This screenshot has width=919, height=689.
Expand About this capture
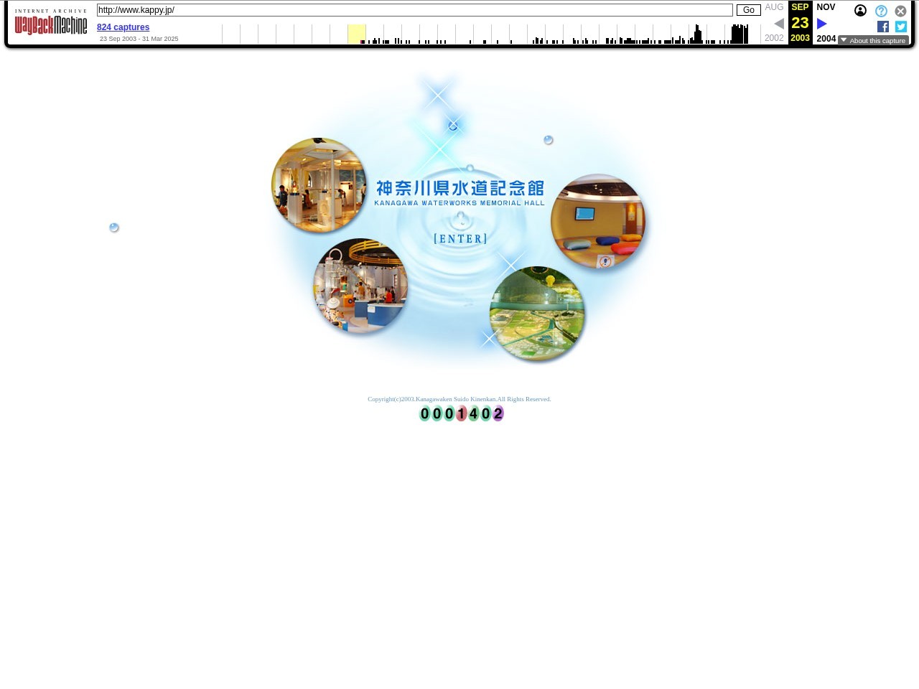coord(873,41)
